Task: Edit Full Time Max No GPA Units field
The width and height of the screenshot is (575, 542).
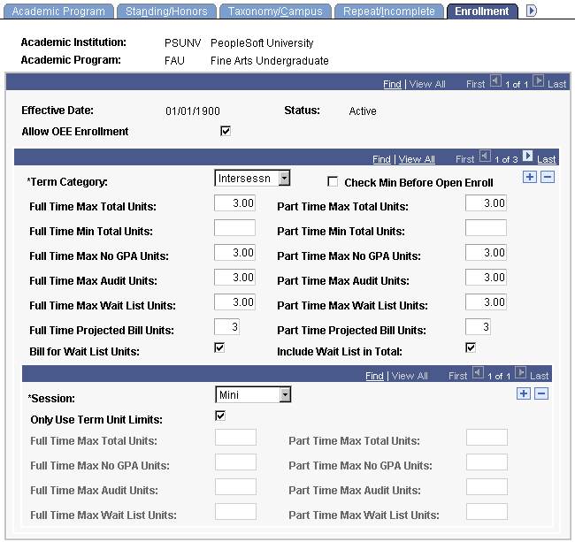Action: [234, 253]
